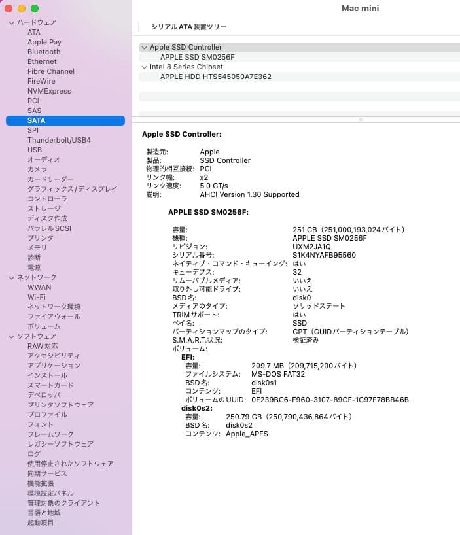Viewport: 460px width, 535px height.
Task: Open カードリーダー sidebar item
Action: 50,179
